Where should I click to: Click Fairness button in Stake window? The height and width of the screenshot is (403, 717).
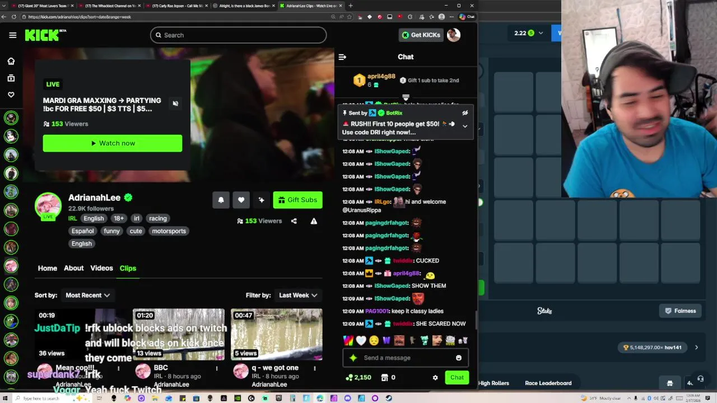point(680,311)
